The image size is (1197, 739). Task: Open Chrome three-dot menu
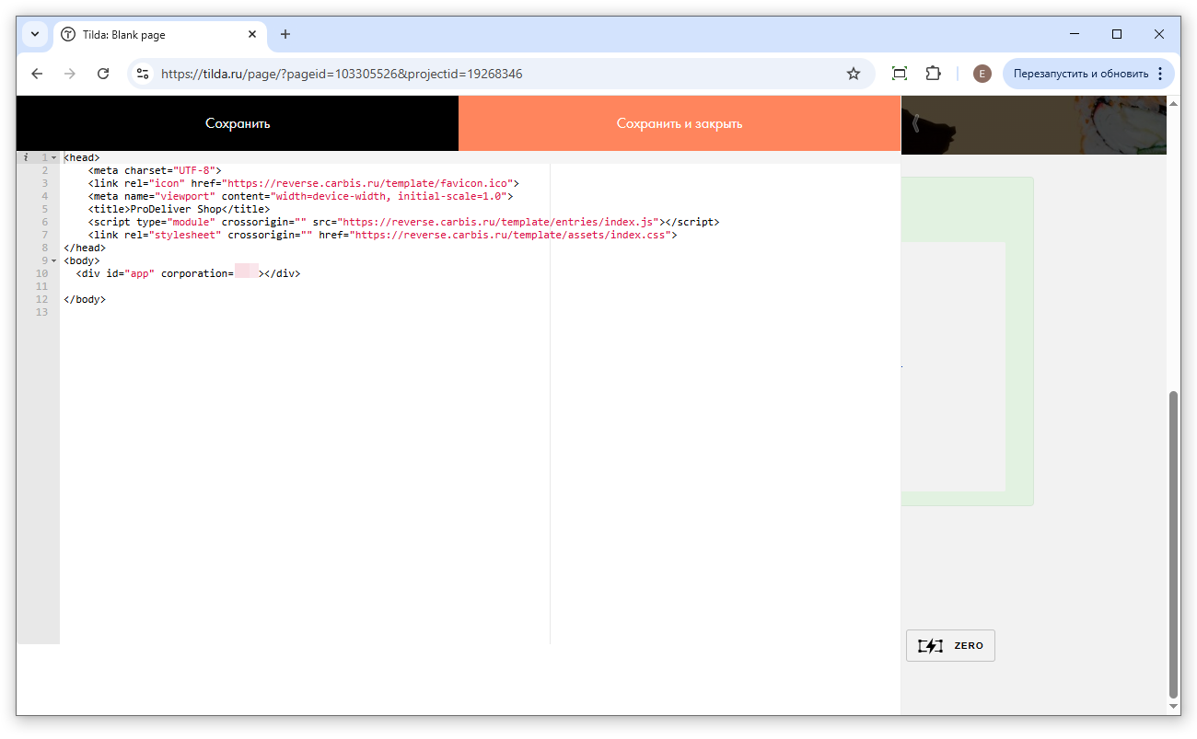[1160, 74]
